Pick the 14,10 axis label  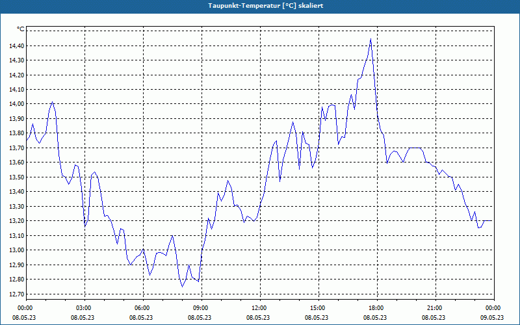point(16,90)
